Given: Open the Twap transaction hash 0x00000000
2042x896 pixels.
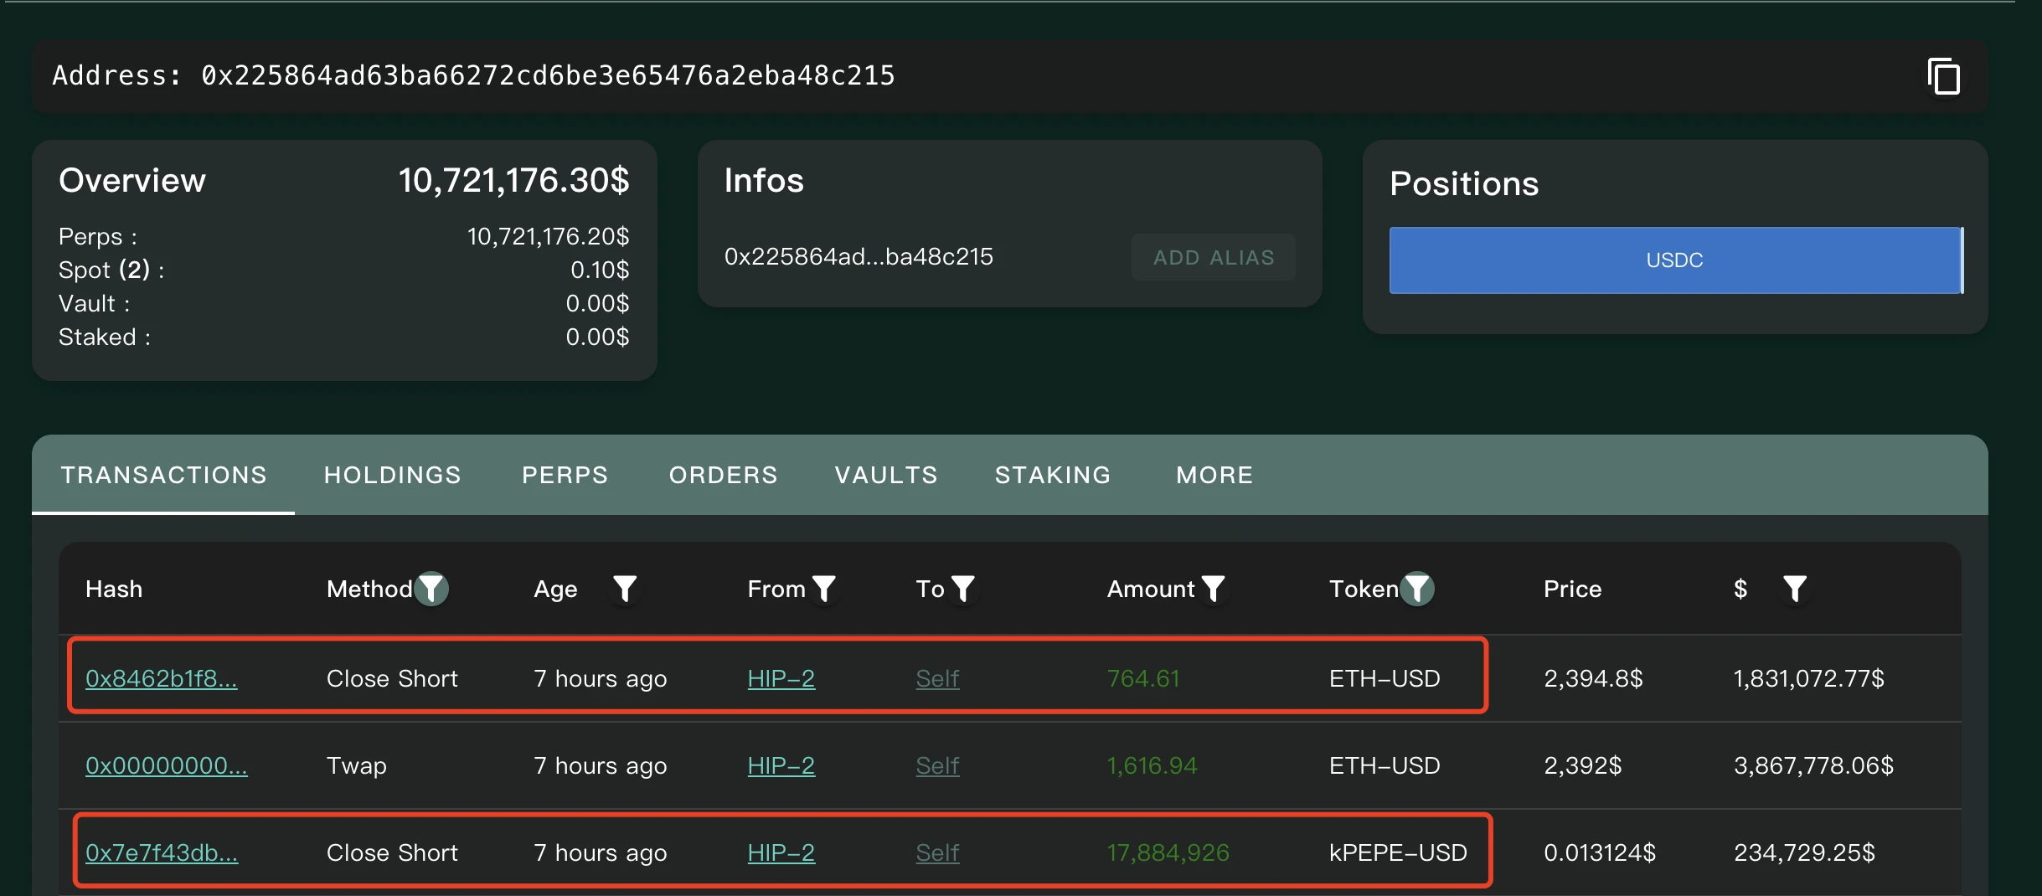Looking at the screenshot, I should pos(166,765).
